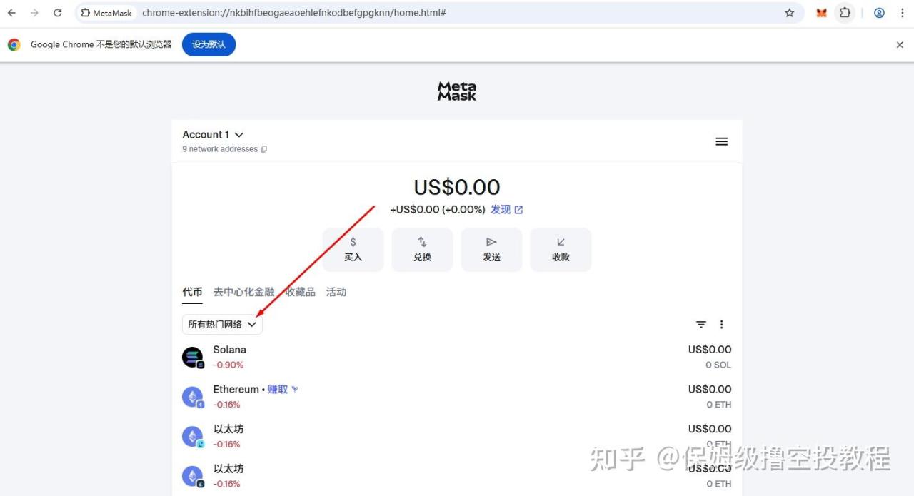Open the 所有热门网络 network dropdown
The image size is (914, 496).
[x=222, y=325]
